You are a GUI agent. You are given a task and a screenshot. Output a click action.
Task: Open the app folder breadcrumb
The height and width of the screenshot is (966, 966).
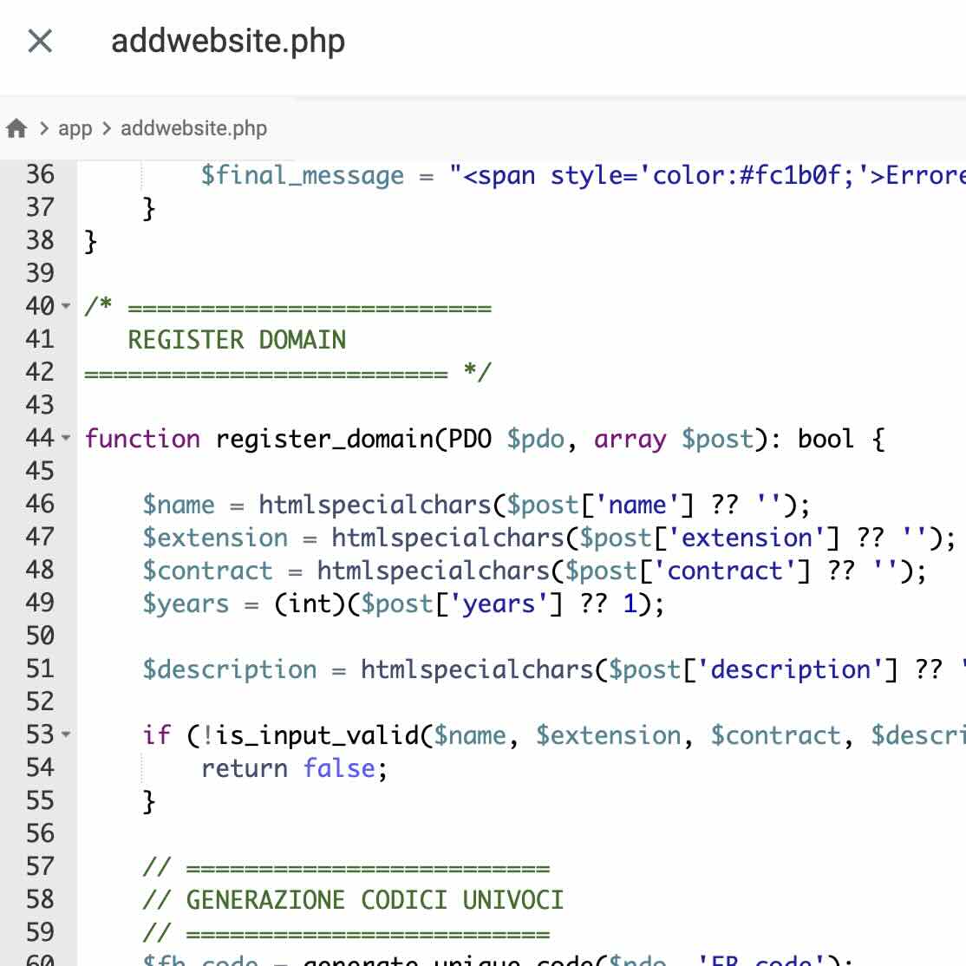click(75, 128)
